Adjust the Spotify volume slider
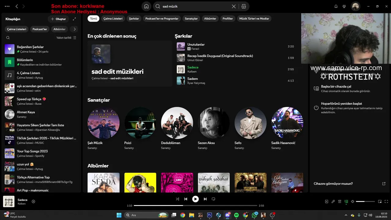The image size is (391, 220). pos(365,201)
